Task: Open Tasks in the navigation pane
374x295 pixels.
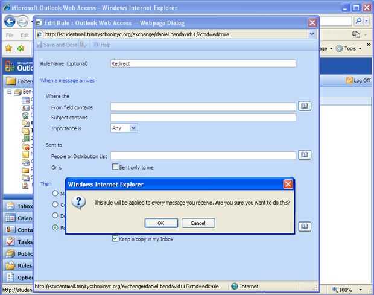Action: (x=18, y=241)
